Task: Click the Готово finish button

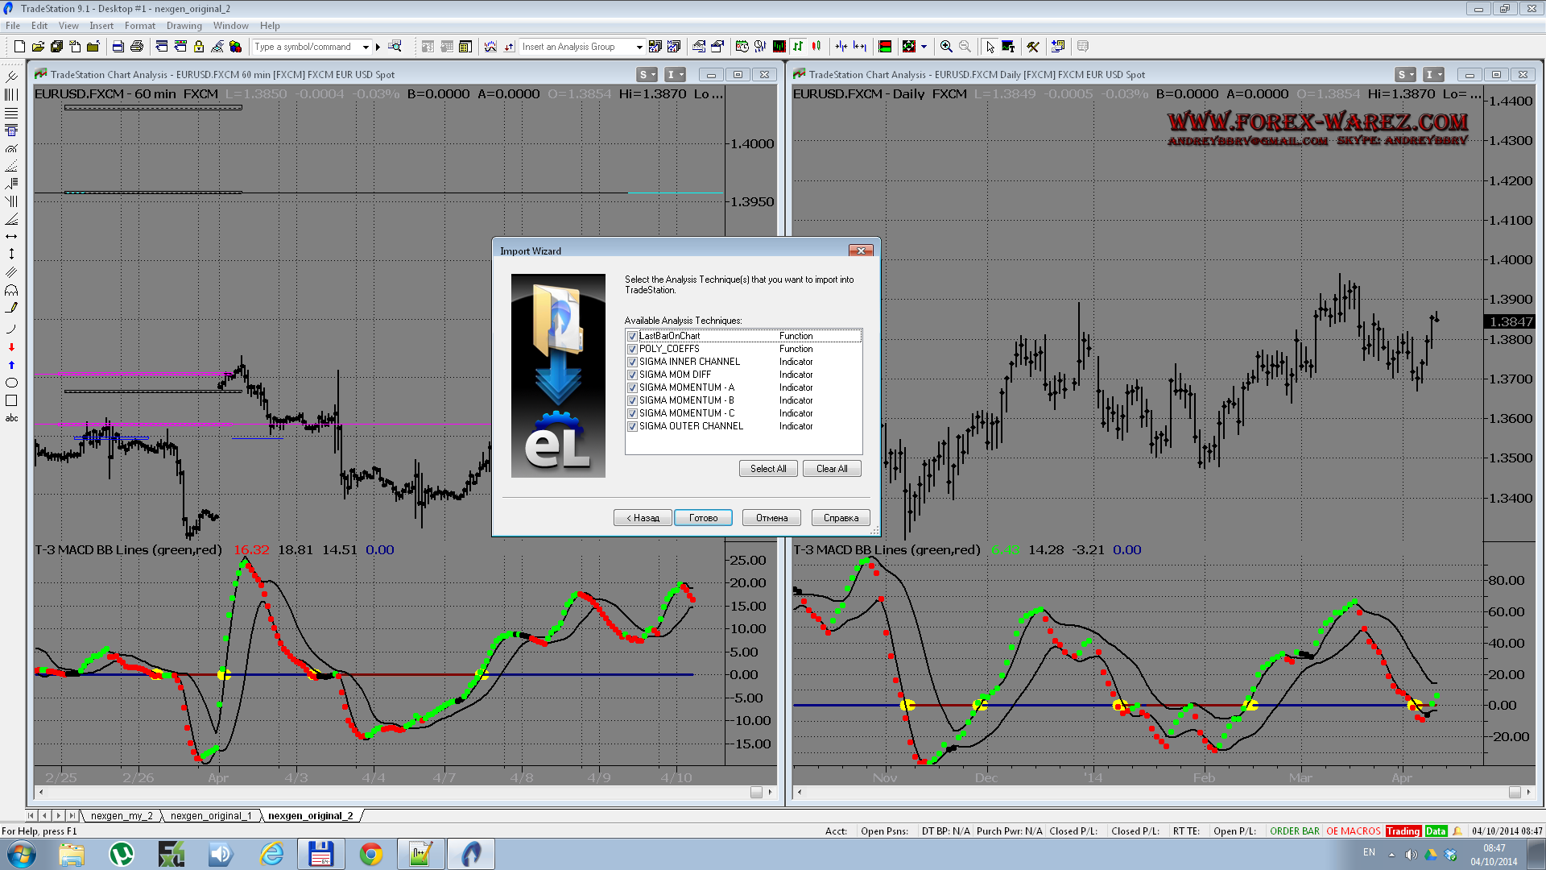Action: click(x=702, y=518)
